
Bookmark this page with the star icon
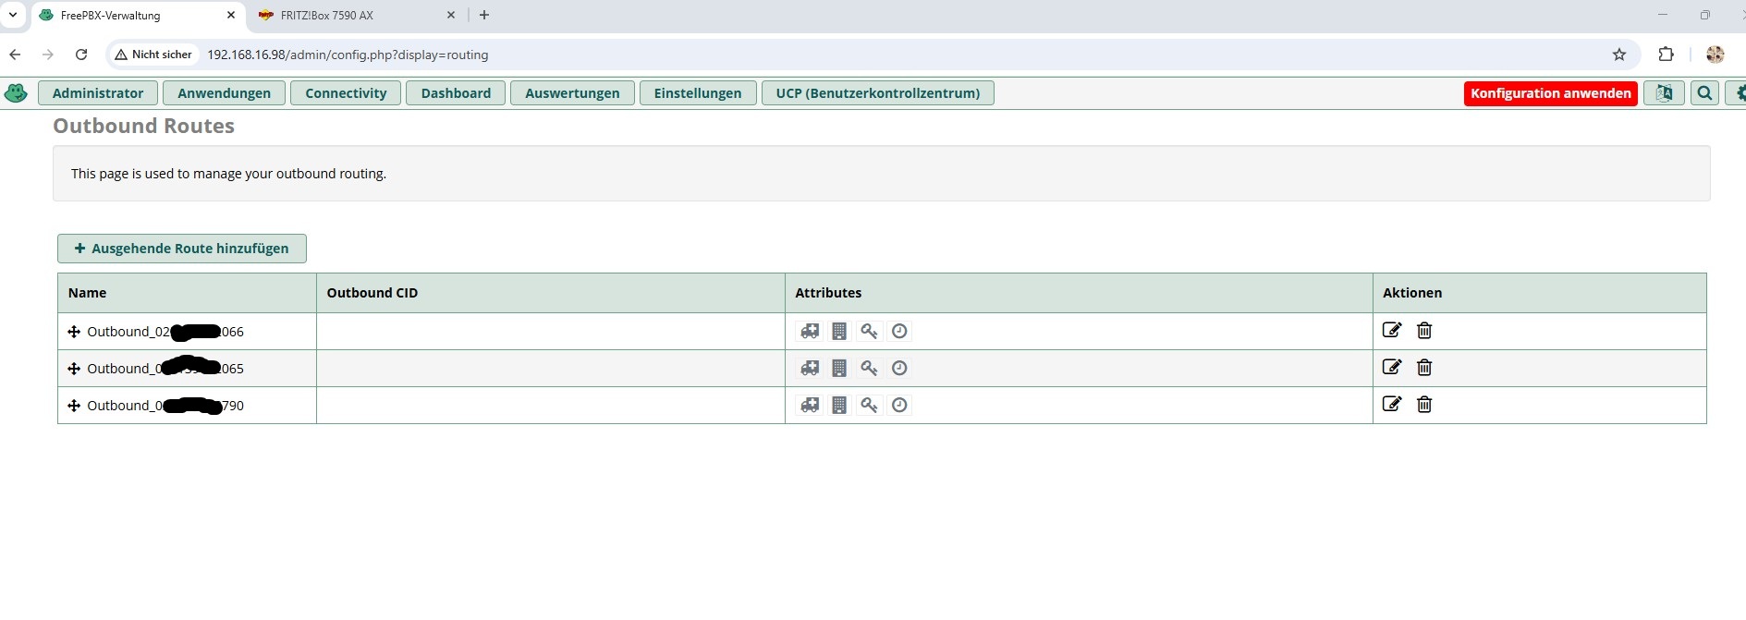(1618, 55)
